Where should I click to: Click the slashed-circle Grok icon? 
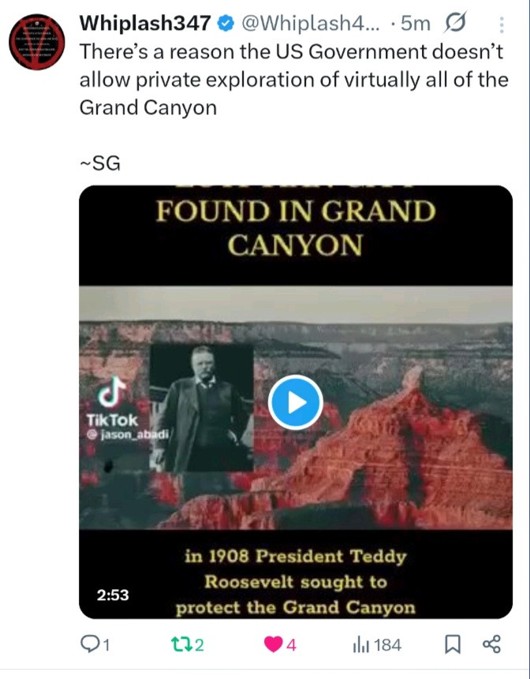(455, 24)
